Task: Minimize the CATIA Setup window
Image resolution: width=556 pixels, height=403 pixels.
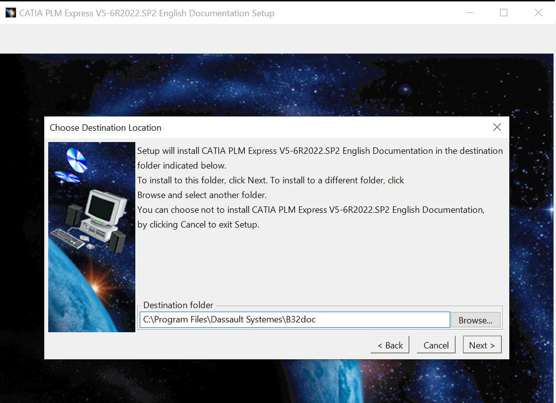Action: click(x=470, y=13)
